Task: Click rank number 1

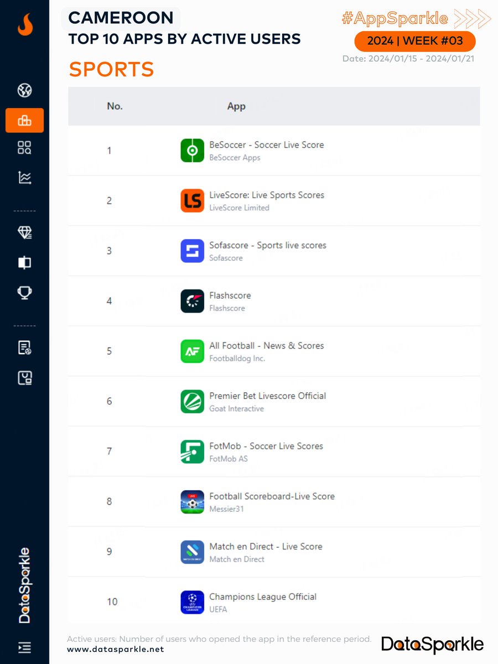Action: [110, 151]
